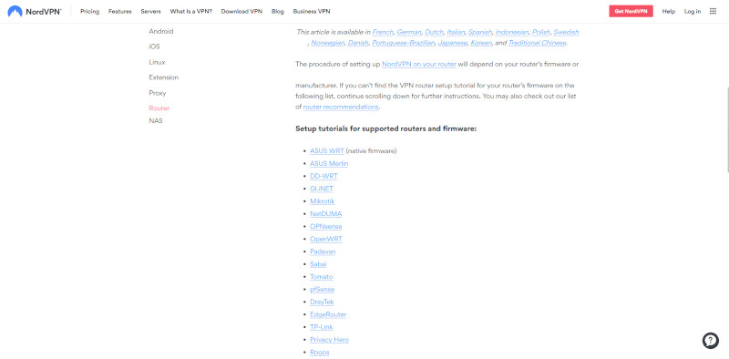Image resolution: width=729 pixels, height=359 pixels.
Task: Open the Spanish article version
Action: (480, 32)
